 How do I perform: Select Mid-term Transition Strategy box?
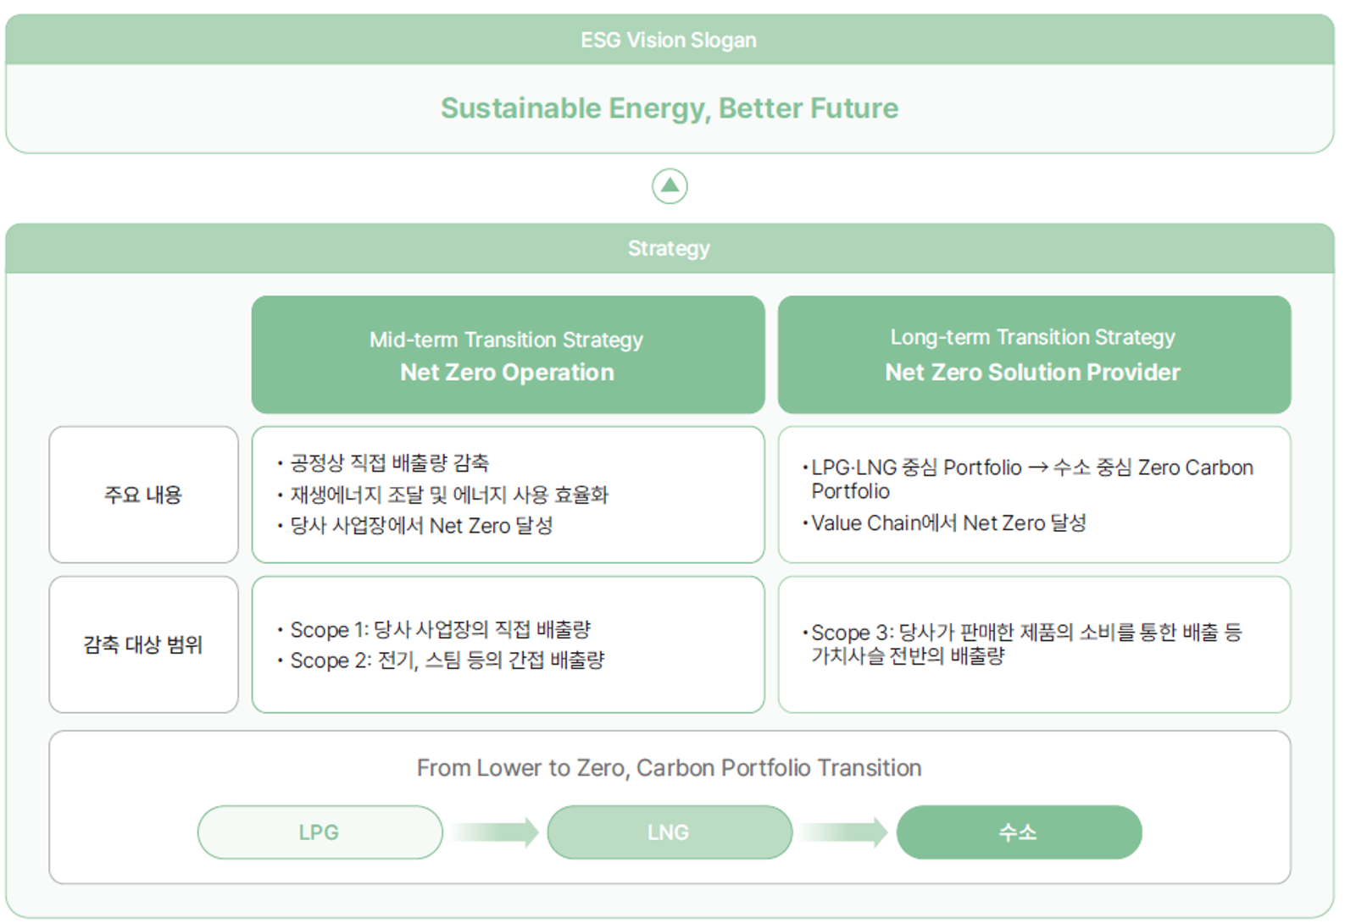[x=508, y=355]
